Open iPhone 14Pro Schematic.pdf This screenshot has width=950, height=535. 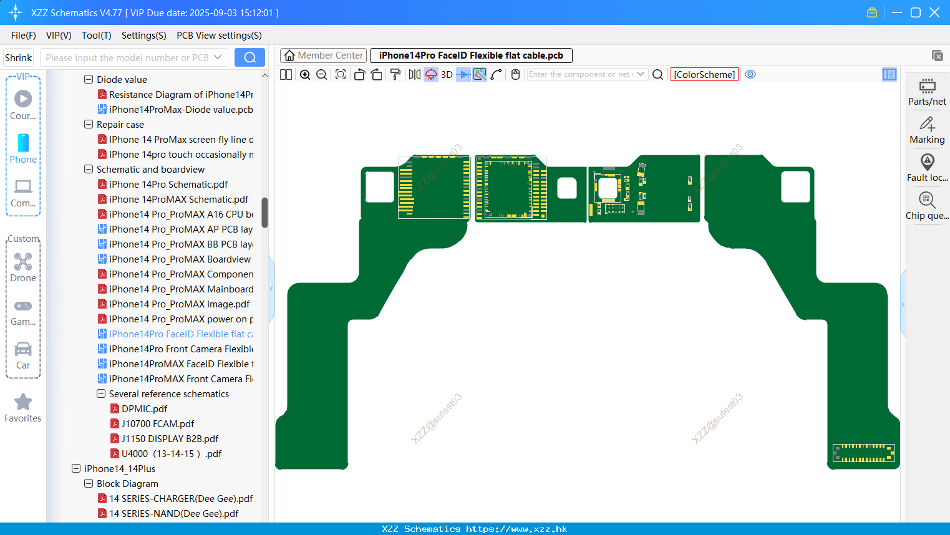tap(168, 184)
